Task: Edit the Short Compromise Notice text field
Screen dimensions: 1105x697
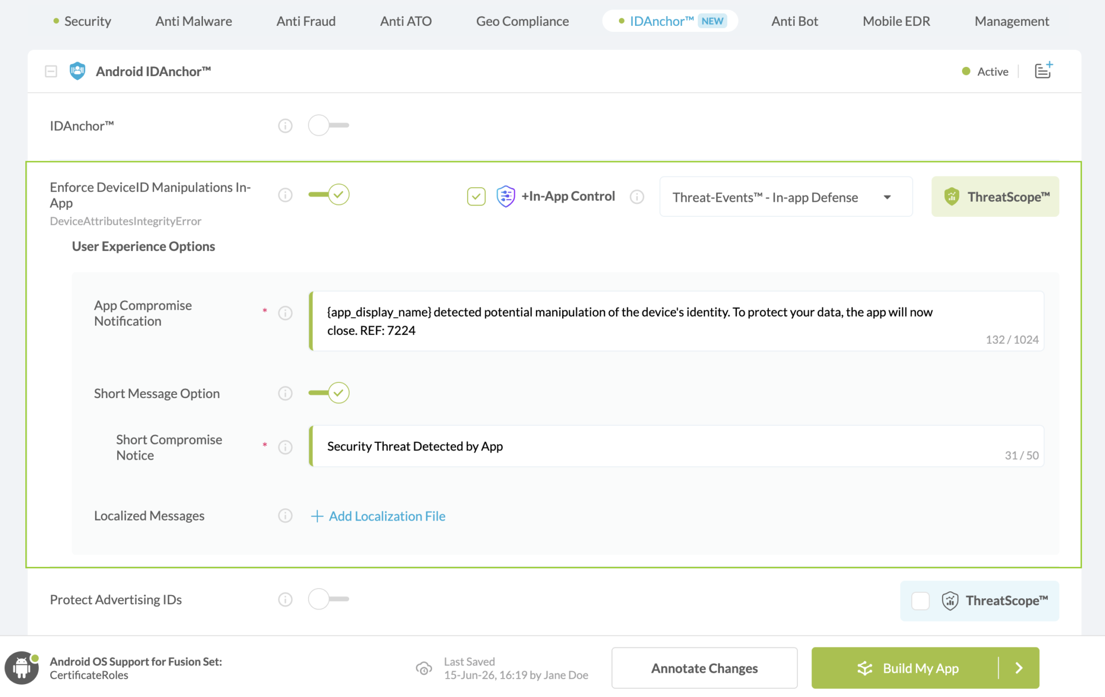Action: (x=677, y=446)
